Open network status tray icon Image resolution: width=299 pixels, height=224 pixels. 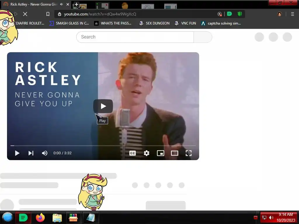tap(264, 218)
